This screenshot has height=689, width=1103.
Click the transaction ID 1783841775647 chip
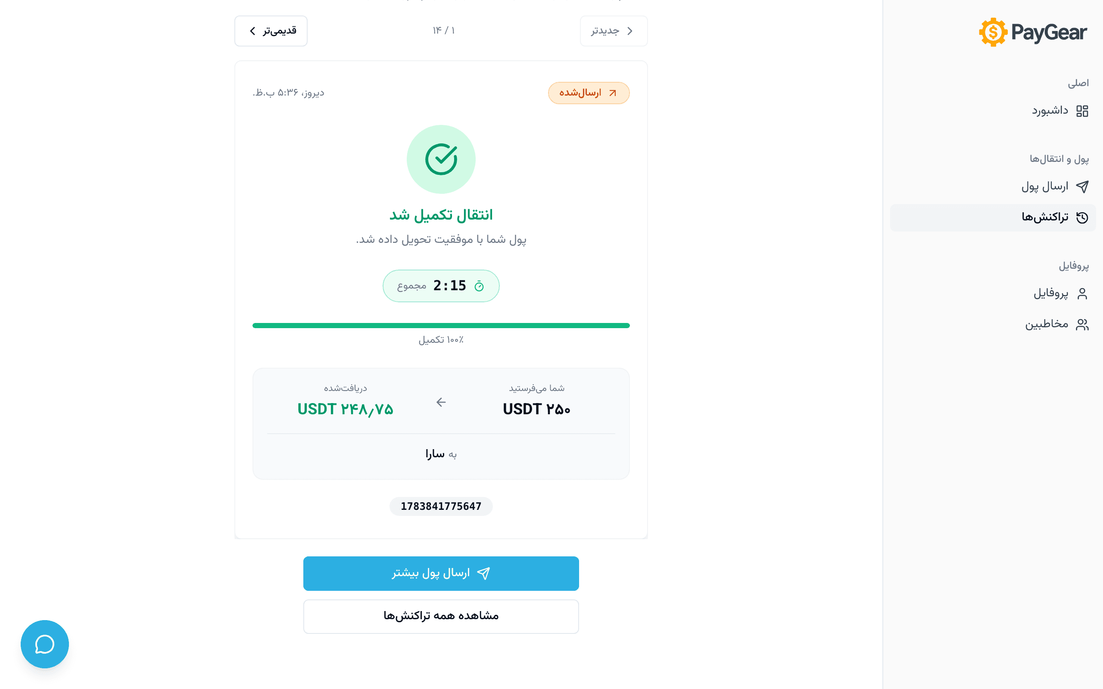pos(441,506)
